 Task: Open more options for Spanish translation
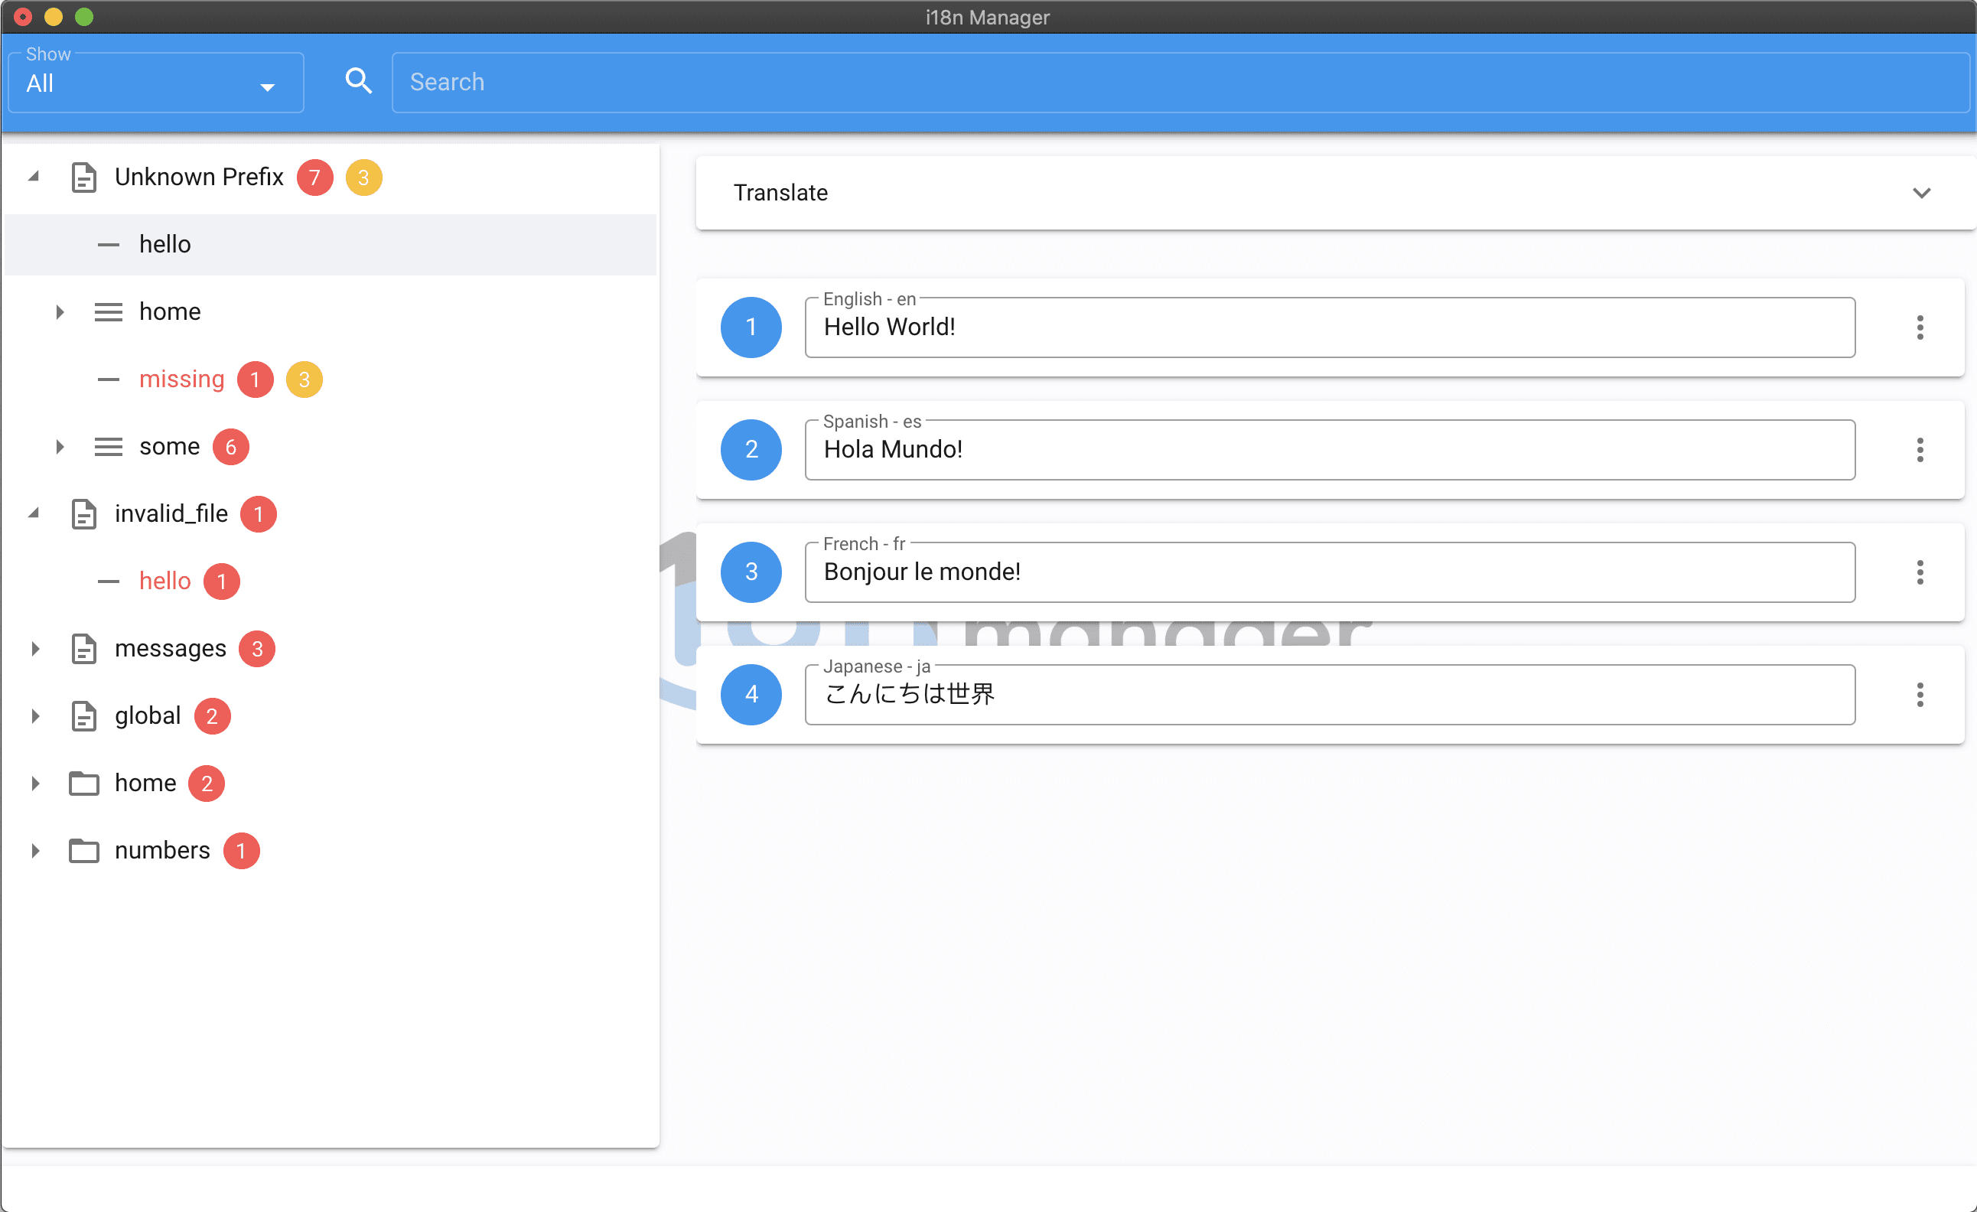tap(1919, 449)
